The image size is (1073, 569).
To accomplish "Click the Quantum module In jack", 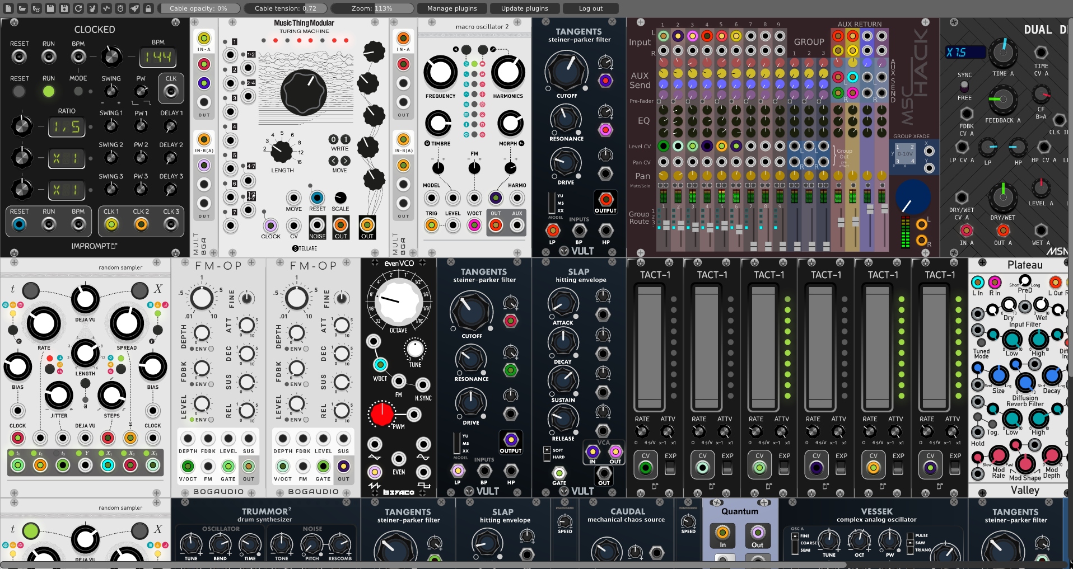I will tap(722, 532).
